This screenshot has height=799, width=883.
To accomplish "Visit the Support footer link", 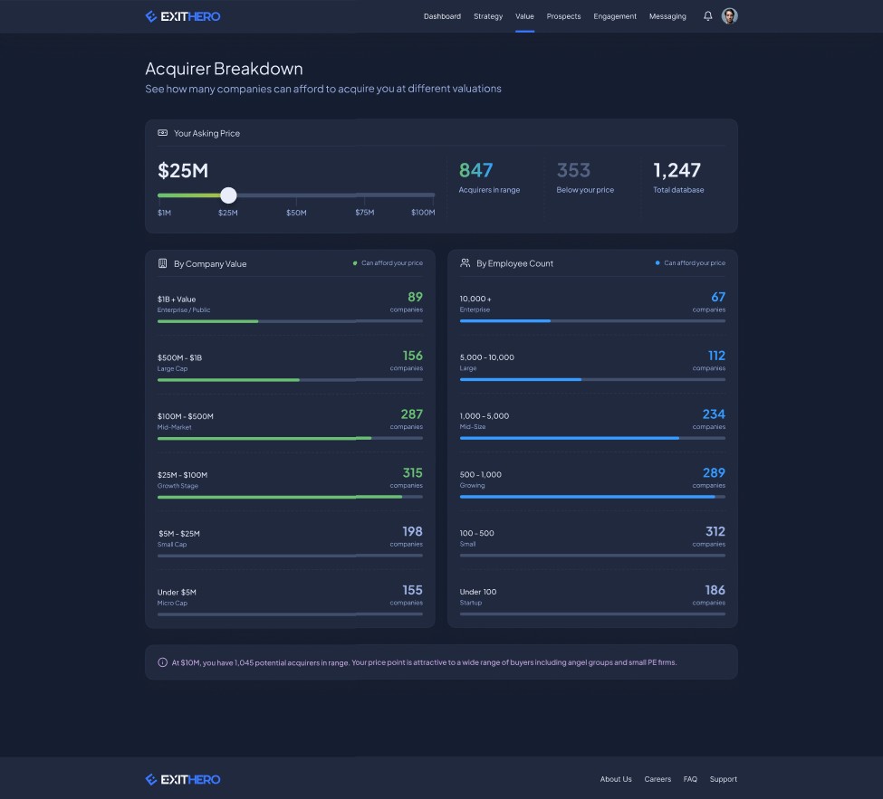I will (723, 779).
